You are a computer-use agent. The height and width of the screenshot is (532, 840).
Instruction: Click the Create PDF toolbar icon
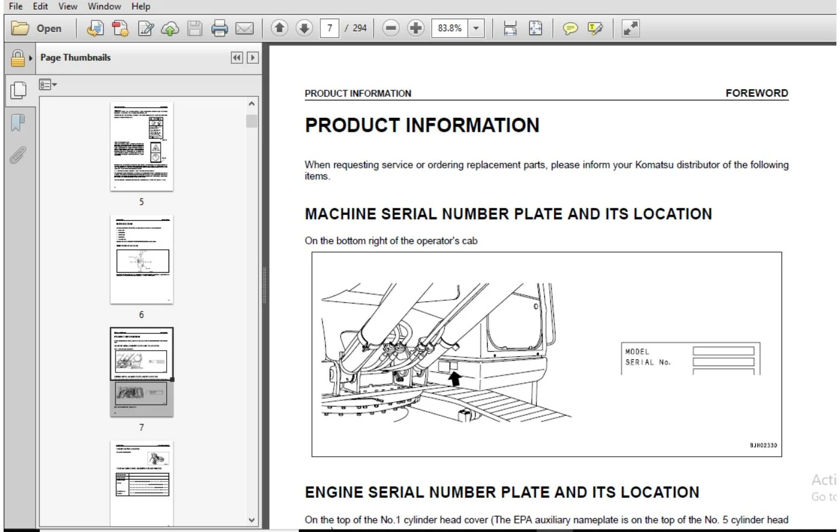tap(95, 28)
